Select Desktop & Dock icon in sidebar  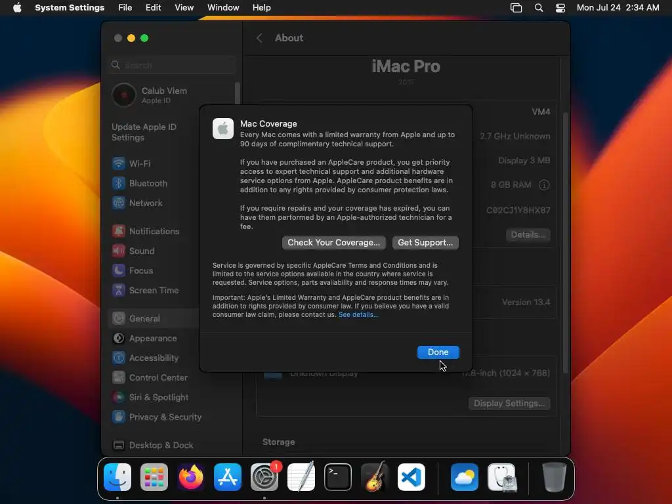[119, 446]
